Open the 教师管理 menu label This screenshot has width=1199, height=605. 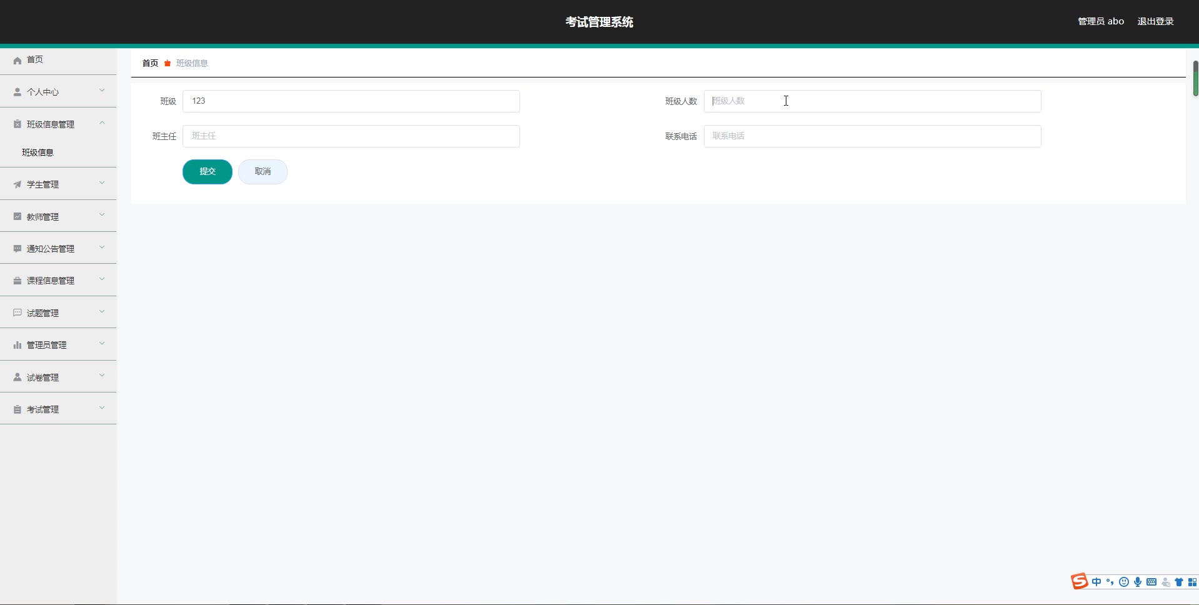pos(43,217)
